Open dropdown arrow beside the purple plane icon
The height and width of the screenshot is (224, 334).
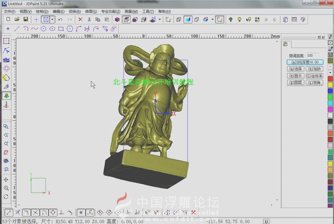(x=160, y=19)
